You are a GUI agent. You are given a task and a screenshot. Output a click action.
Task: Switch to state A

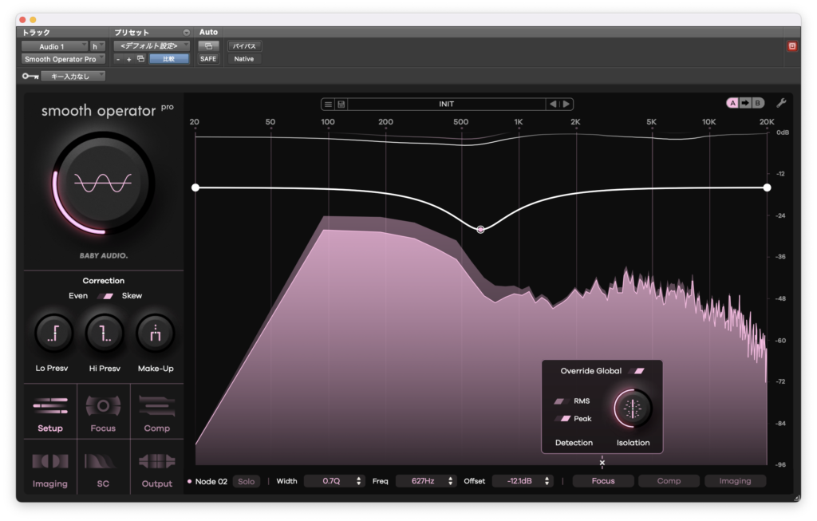coord(732,103)
